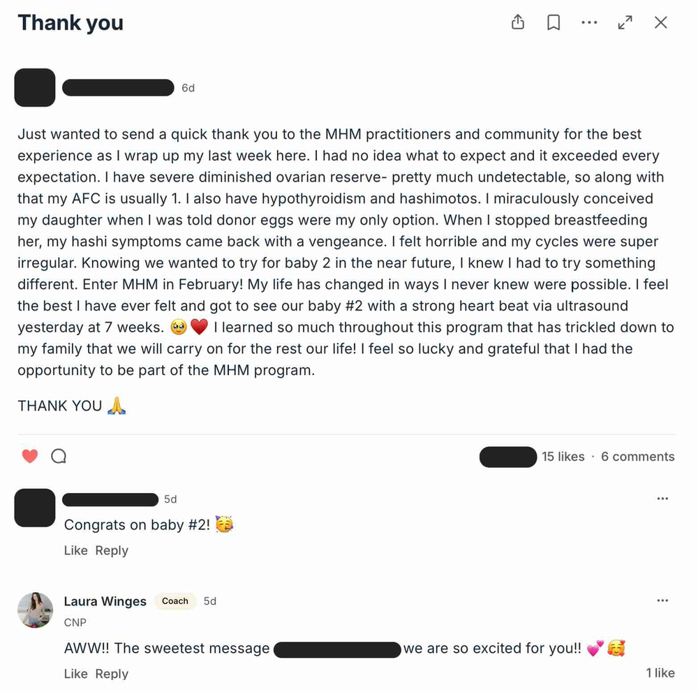View the 15 likes list
698x692 pixels.
(563, 457)
